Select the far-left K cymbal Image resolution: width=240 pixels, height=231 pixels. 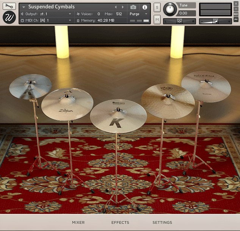coord(30,87)
